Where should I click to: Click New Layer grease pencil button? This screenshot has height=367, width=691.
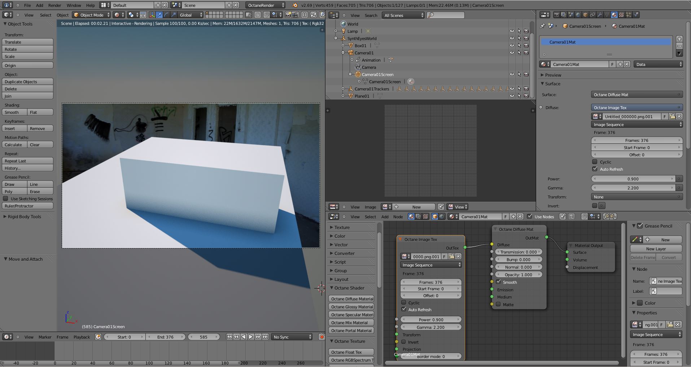coord(656,249)
